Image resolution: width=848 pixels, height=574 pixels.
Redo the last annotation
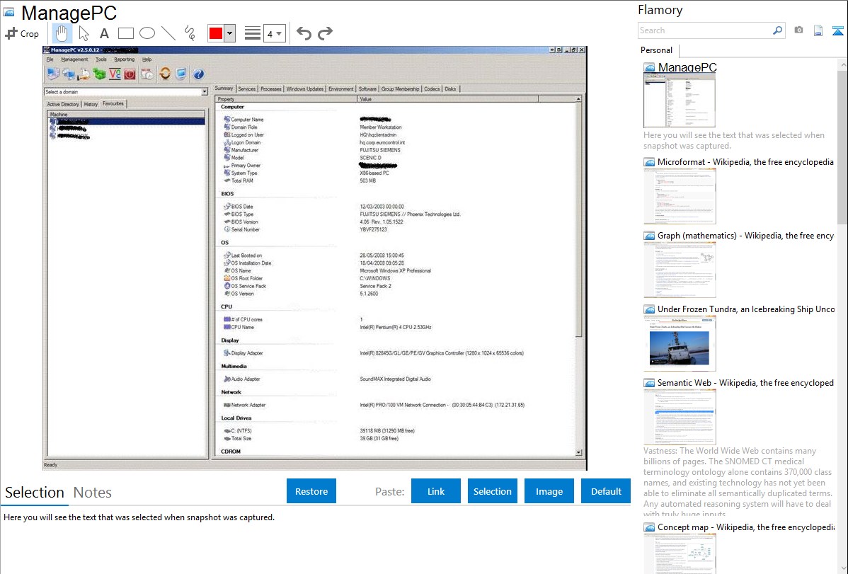point(325,33)
